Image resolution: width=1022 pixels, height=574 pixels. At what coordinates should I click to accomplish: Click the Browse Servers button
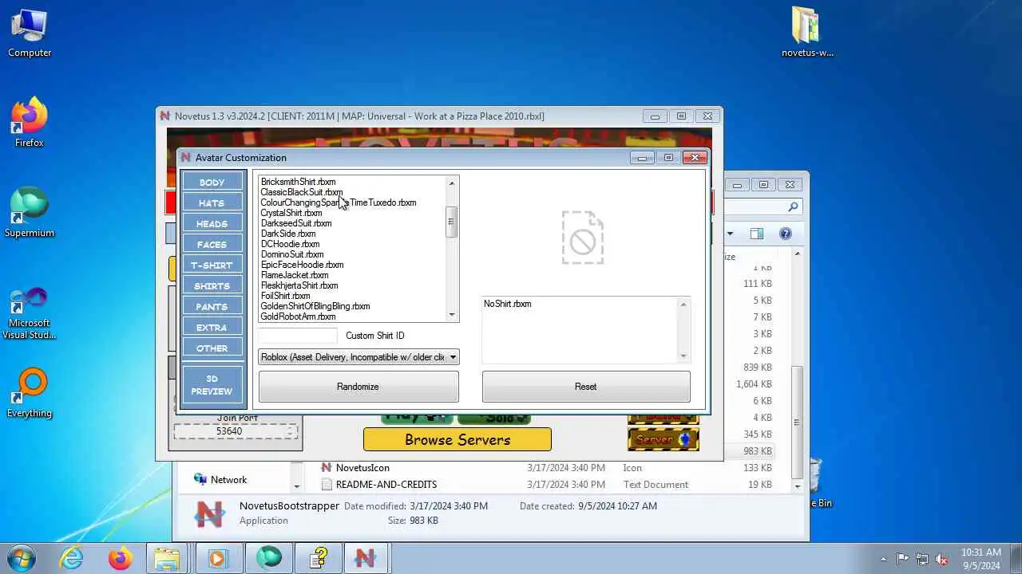click(458, 439)
